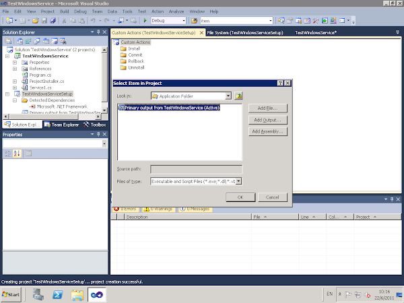This screenshot has width=404, height=303.
Task: Toggle Alphabetical sort in Properties panel
Action: click(x=17, y=154)
